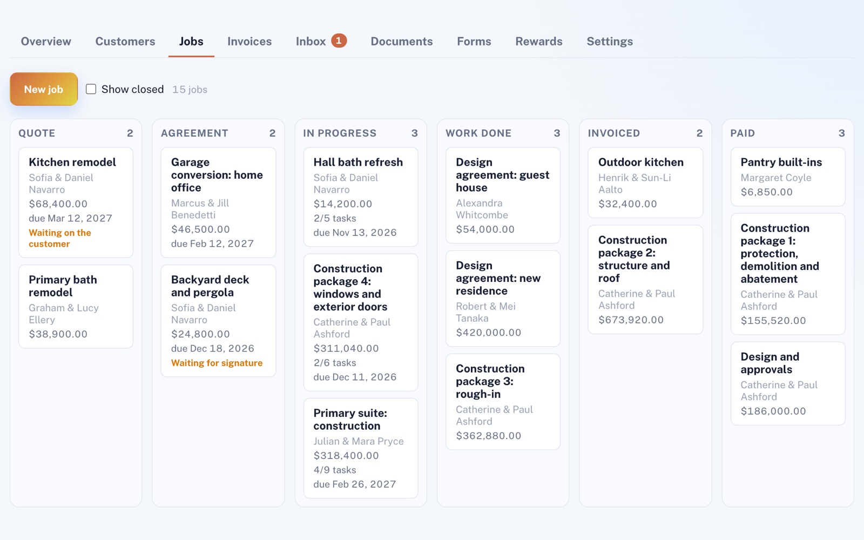Click 'due Mar 12, 2027' date
This screenshot has width=864, height=540.
(70, 218)
